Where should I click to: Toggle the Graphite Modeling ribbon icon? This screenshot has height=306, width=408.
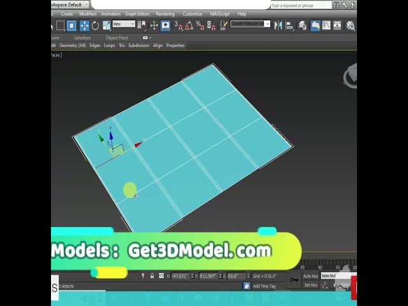(315, 25)
